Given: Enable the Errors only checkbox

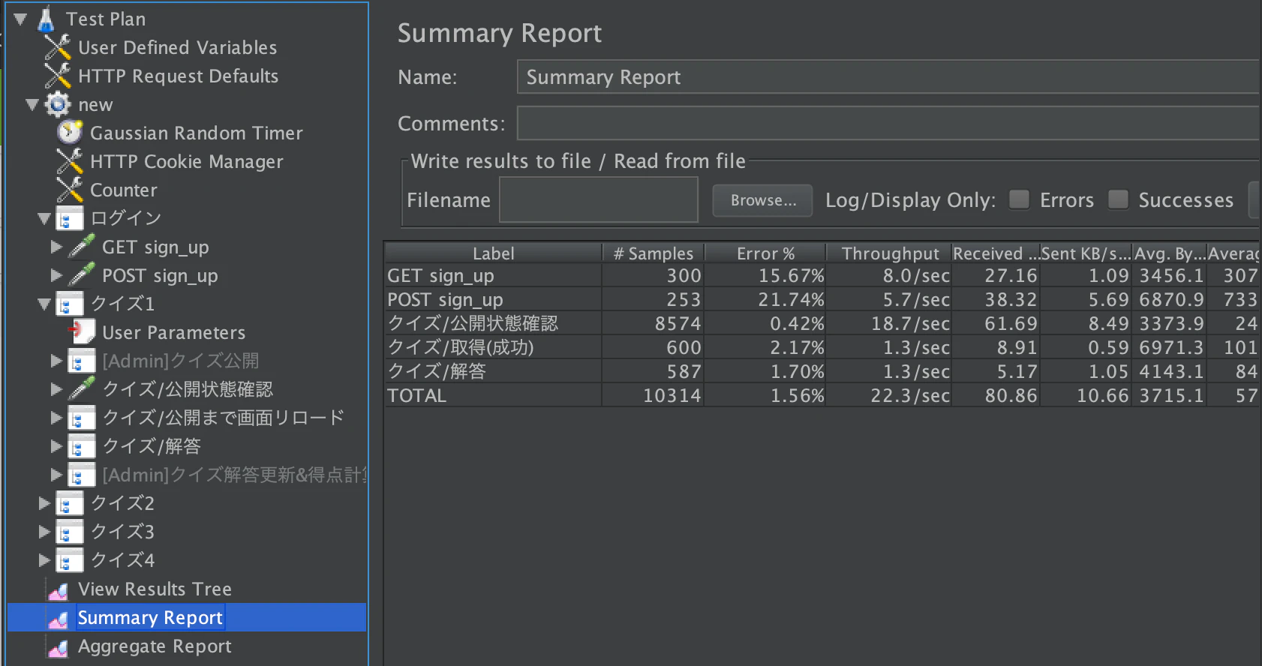Looking at the screenshot, I should [1019, 199].
